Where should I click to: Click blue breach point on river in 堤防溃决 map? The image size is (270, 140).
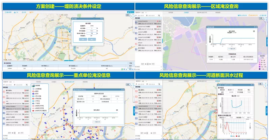[x=70, y=32]
